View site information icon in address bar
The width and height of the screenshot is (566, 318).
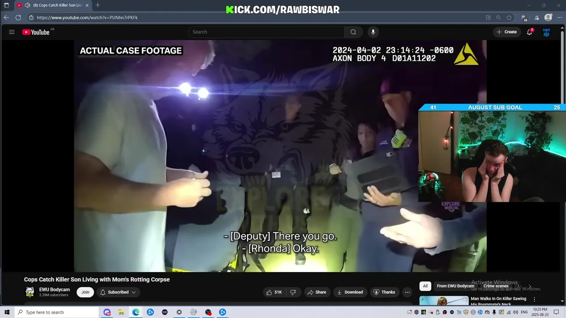pos(31,18)
